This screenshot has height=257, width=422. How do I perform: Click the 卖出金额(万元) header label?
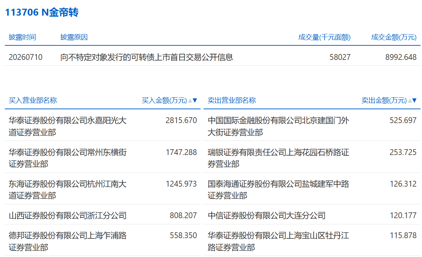click(x=384, y=100)
